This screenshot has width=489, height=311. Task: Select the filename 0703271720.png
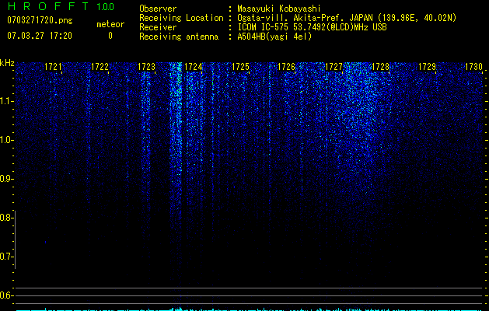click(x=40, y=20)
